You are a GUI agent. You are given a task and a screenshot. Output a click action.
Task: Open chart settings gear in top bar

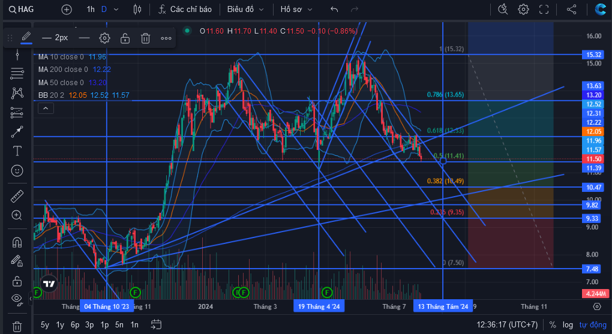tap(523, 10)
